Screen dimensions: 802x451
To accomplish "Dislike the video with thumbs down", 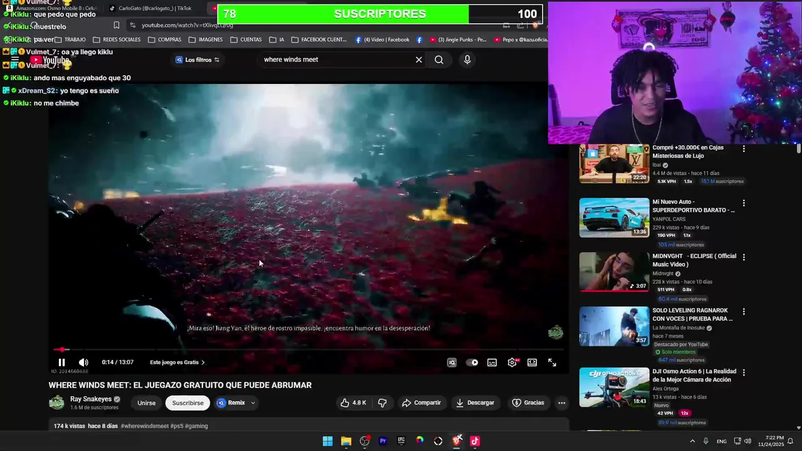I will 382,403.
